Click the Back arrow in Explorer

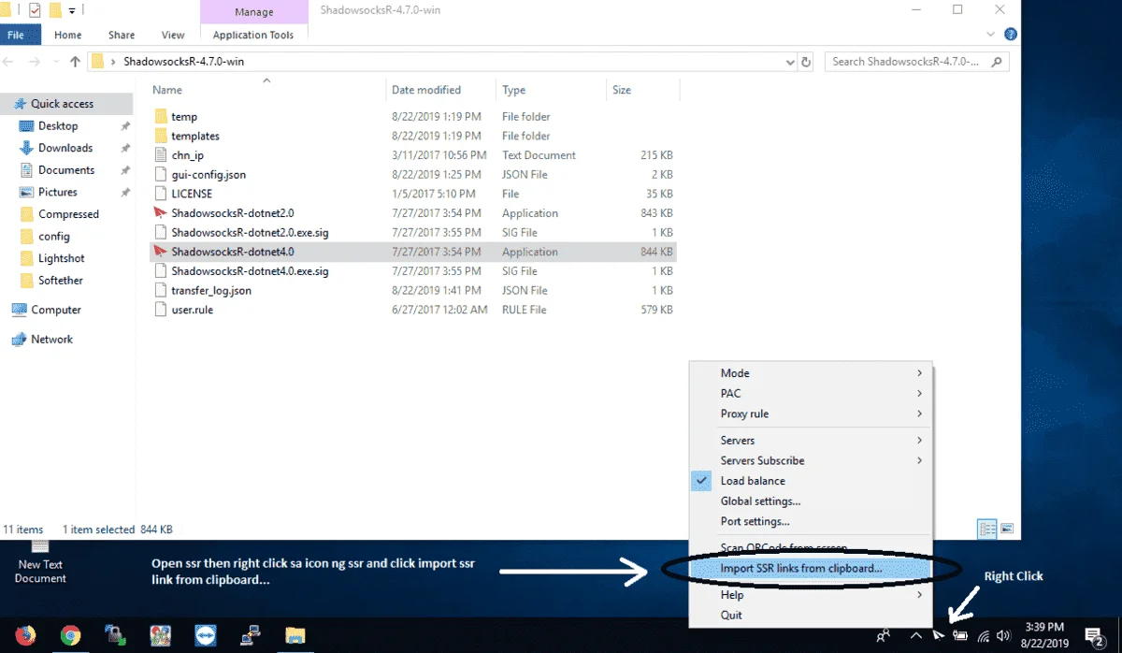click(x=9, y=62)
